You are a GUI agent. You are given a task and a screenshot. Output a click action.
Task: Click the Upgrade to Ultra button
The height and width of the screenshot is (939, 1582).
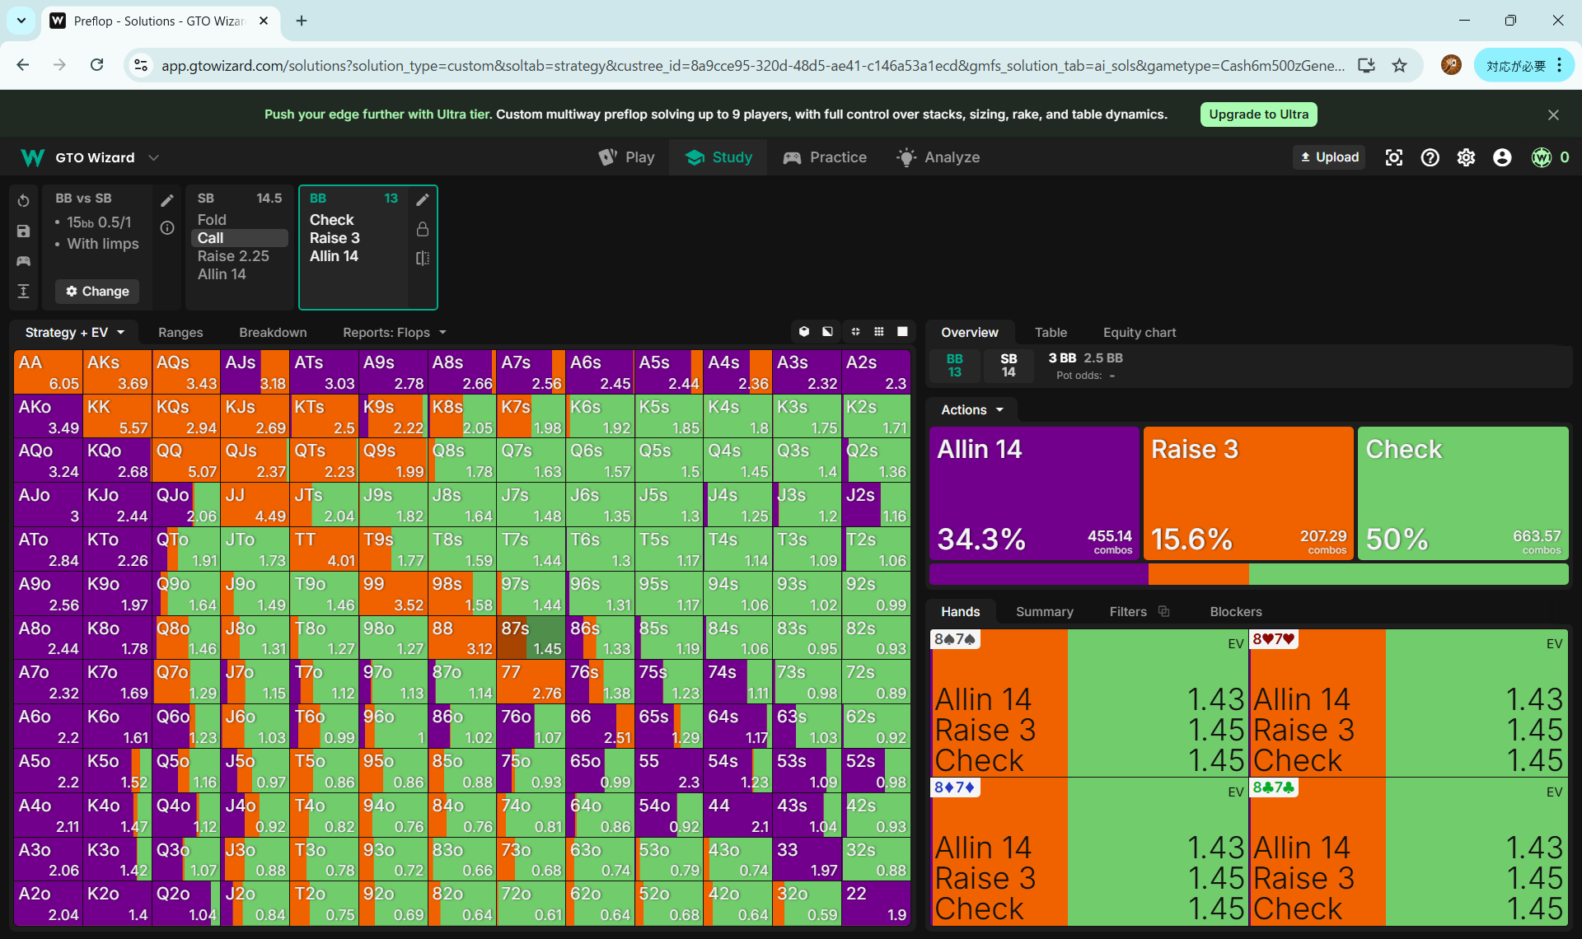(1258, 114)
